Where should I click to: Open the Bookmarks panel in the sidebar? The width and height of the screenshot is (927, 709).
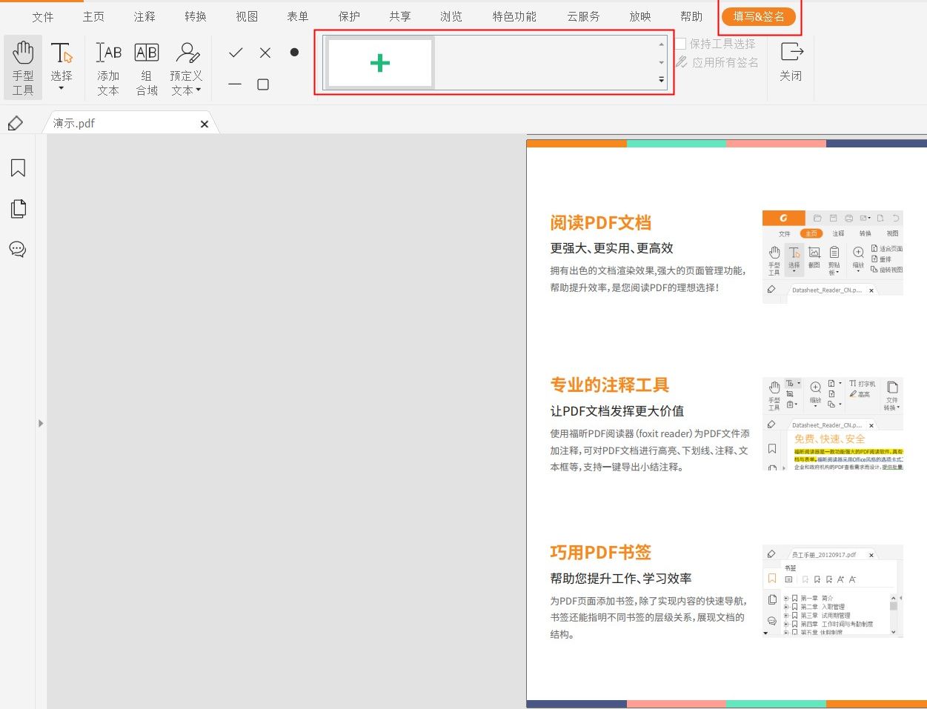click(x=18, y=168)
